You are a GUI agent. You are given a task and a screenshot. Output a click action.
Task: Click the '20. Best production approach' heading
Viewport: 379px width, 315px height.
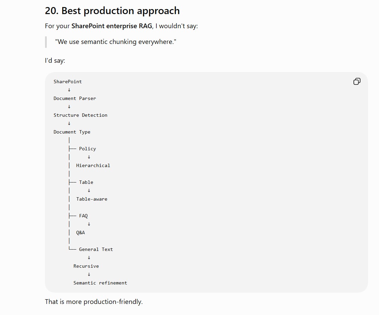[112, 11]
